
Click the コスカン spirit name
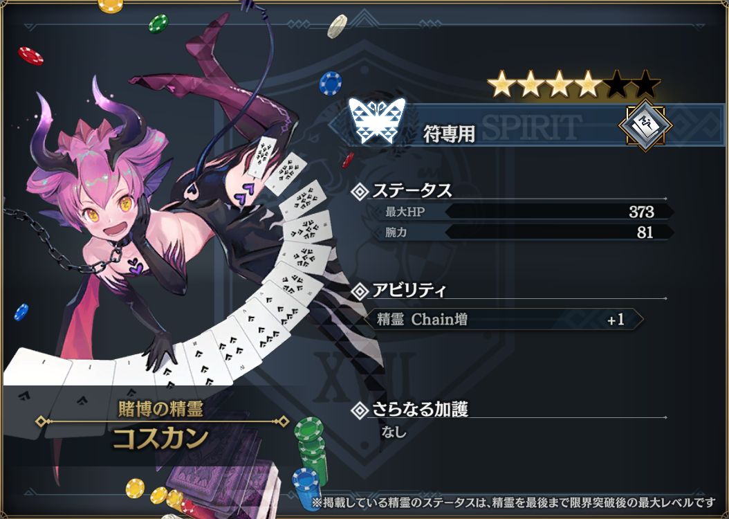(161, 439)
